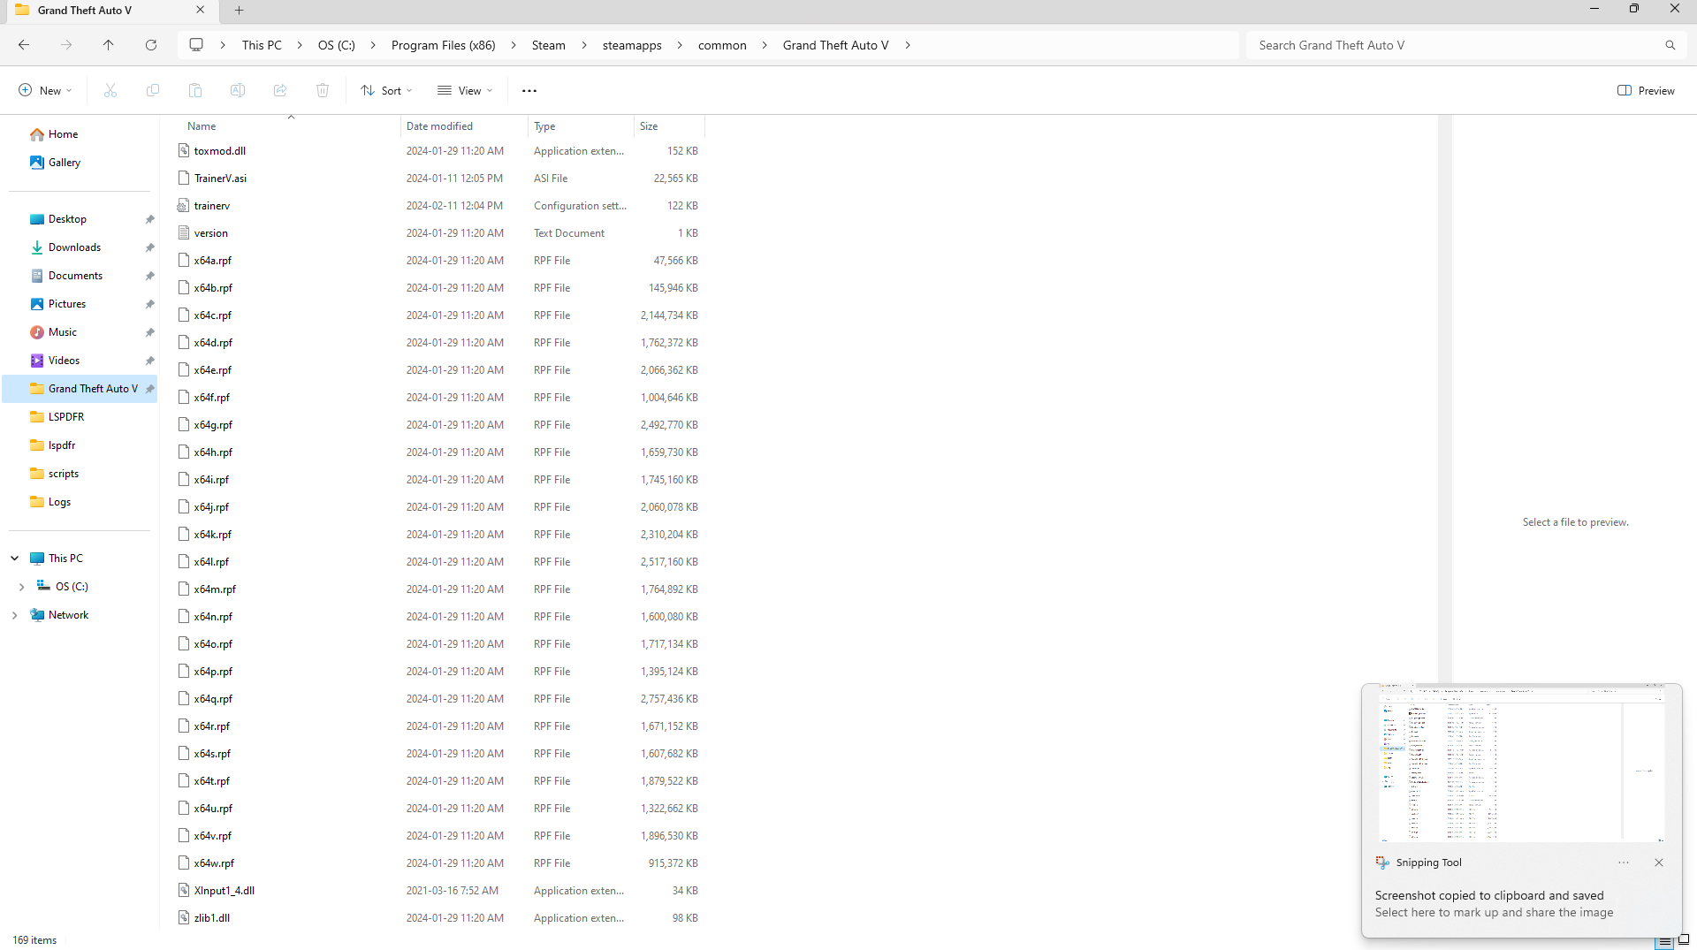Close the Grand Theft Auto V tab
The image size is (1697, 950).
point(201,11)
